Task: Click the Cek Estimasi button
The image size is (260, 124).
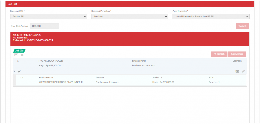Action: [x=237, y=54]
